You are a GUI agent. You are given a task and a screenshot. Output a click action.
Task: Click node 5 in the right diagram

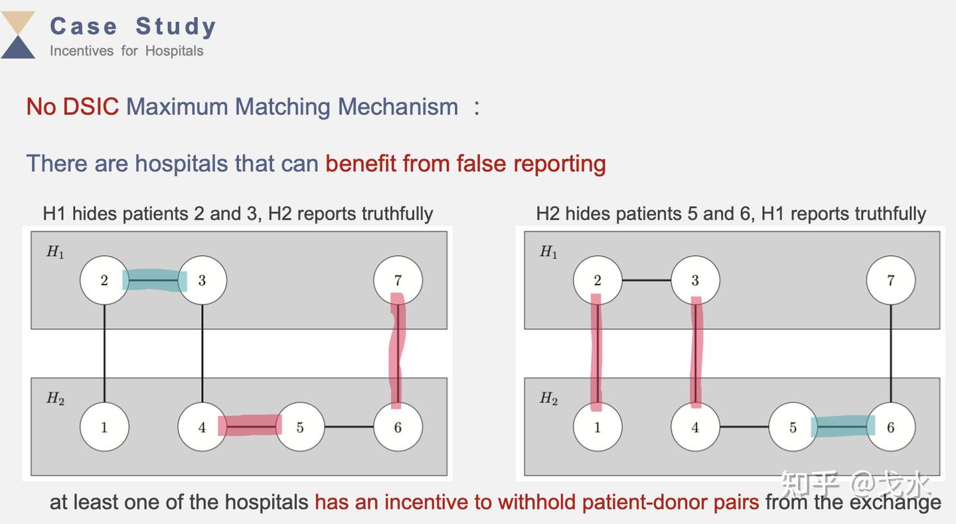(x=793, y=427)
